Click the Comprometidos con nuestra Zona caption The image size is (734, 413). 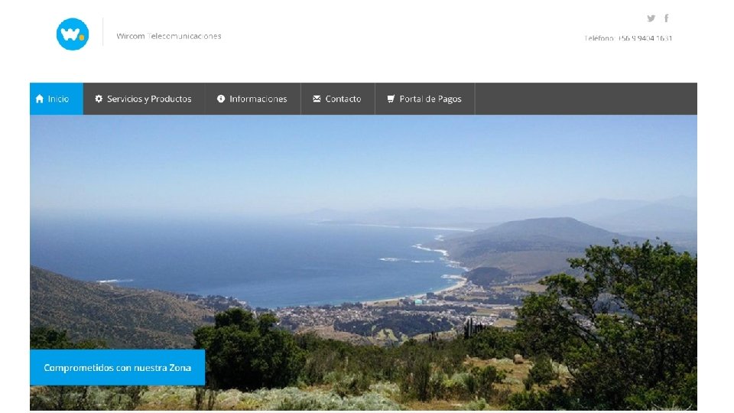click(x=118, y=368)
